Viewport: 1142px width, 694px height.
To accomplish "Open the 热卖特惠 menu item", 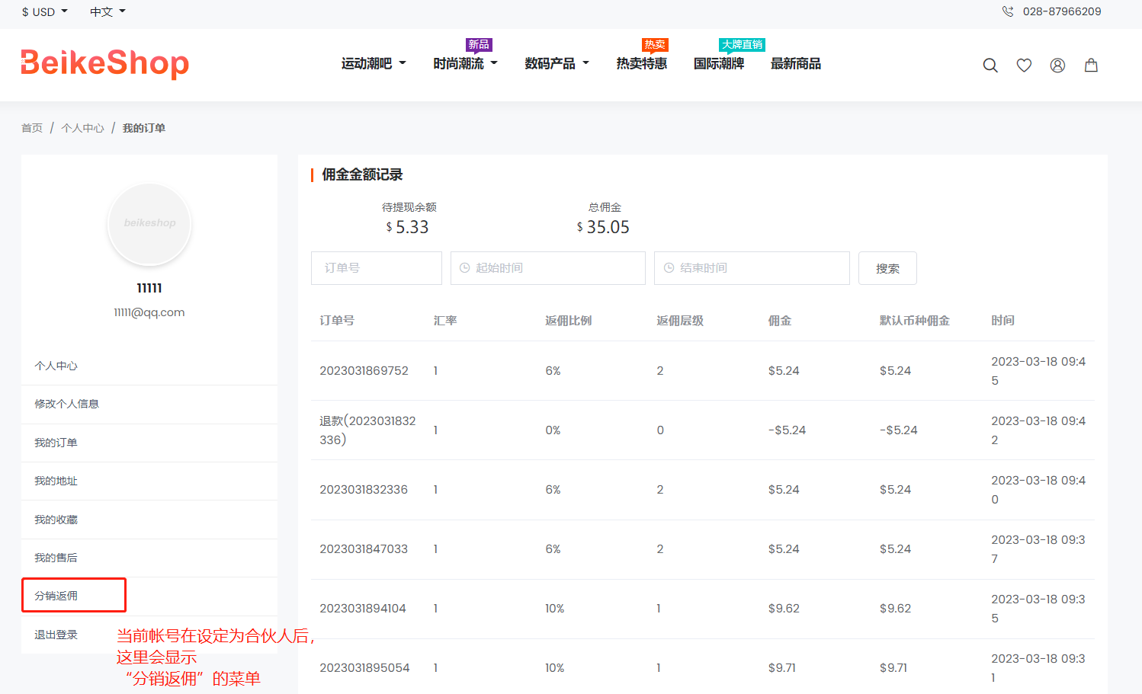I will (641, 63).
